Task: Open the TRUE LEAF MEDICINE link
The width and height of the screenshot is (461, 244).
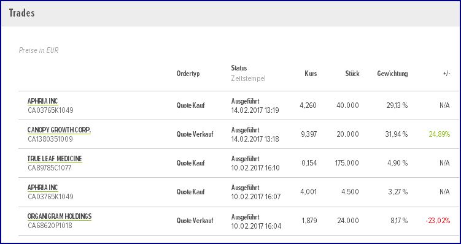Action: (x=55, y=159)
